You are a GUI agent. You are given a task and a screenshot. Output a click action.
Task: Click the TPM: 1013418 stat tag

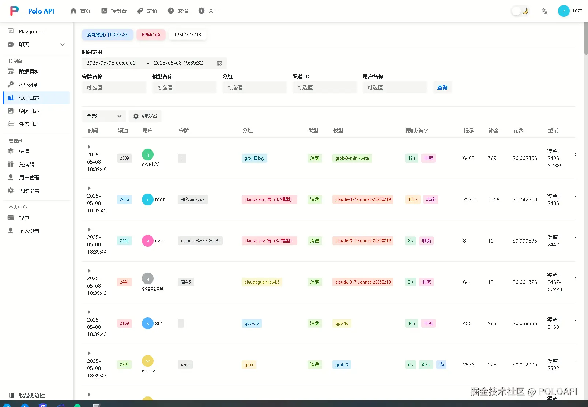[x=188, y=35]
